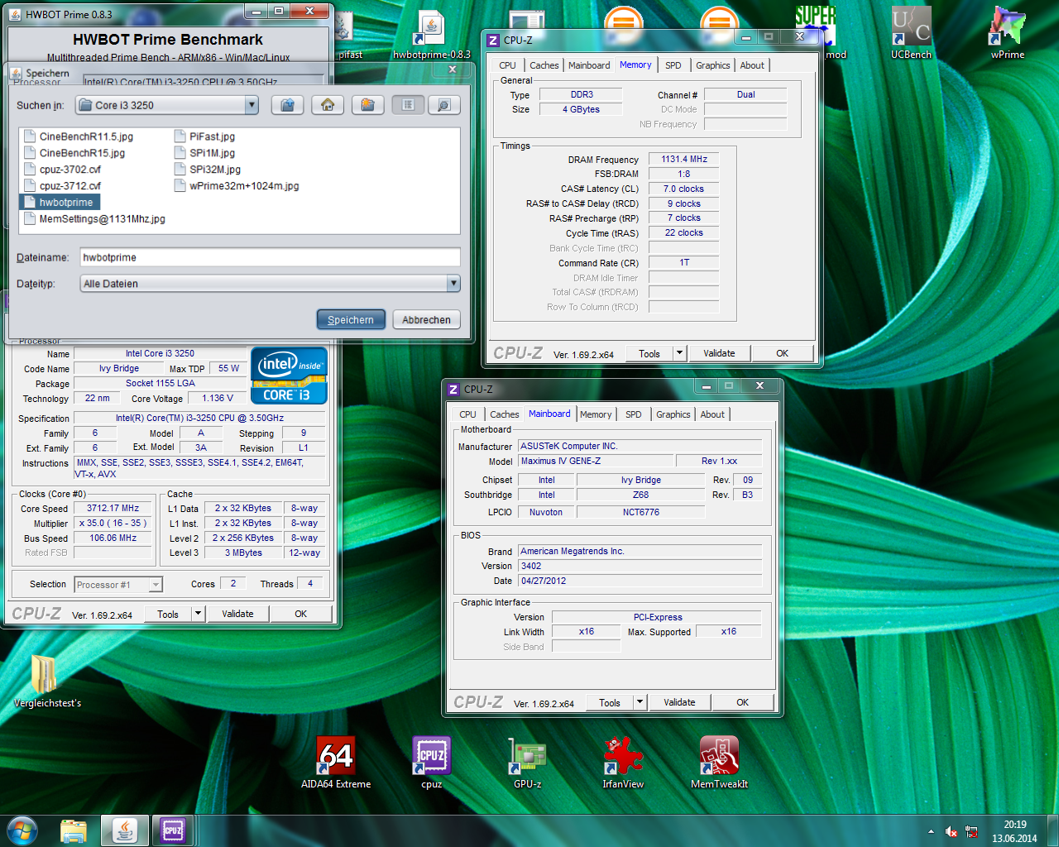The width and height of the screenshot is (1059, 847).
Task: Select the MemSettings@1131Mhz.jpg file
Action: 94,219
